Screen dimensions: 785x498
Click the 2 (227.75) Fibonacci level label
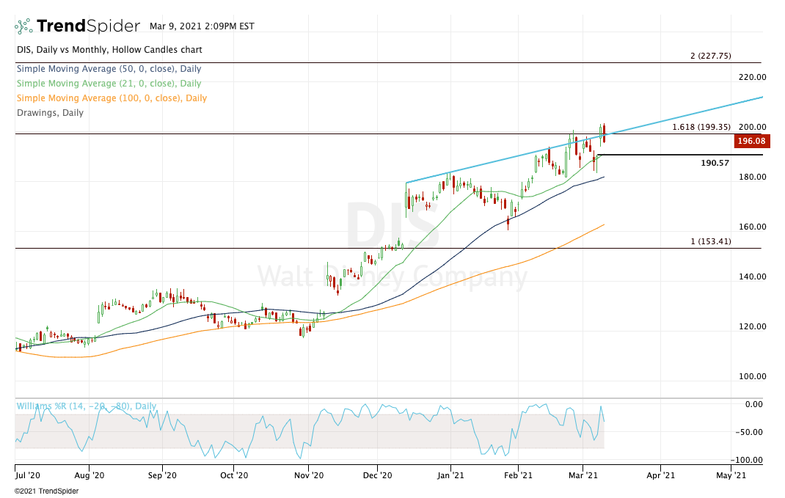pos(710,56)
